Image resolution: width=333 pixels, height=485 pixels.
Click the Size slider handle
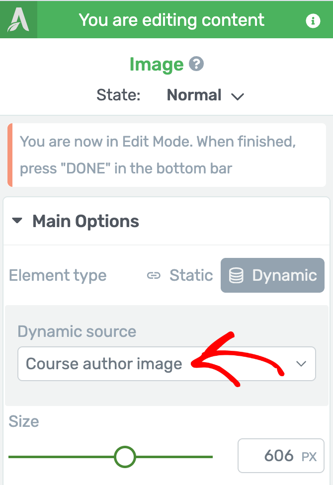click(x=125, y=457)
